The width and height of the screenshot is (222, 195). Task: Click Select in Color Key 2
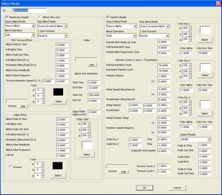205,75
